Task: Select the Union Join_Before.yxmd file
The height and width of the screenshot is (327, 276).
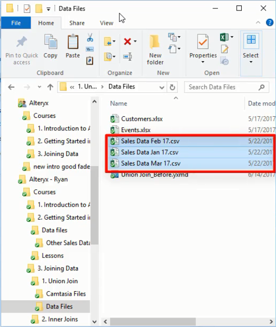Action: pyautogui.click(x=155, y=175)
